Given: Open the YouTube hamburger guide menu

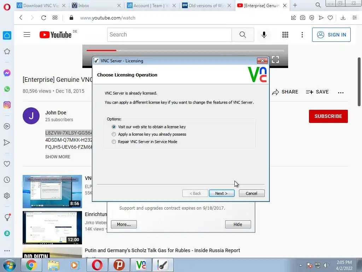Looking at the screenshot, I should pyautogui.click(x=27, y=35).
